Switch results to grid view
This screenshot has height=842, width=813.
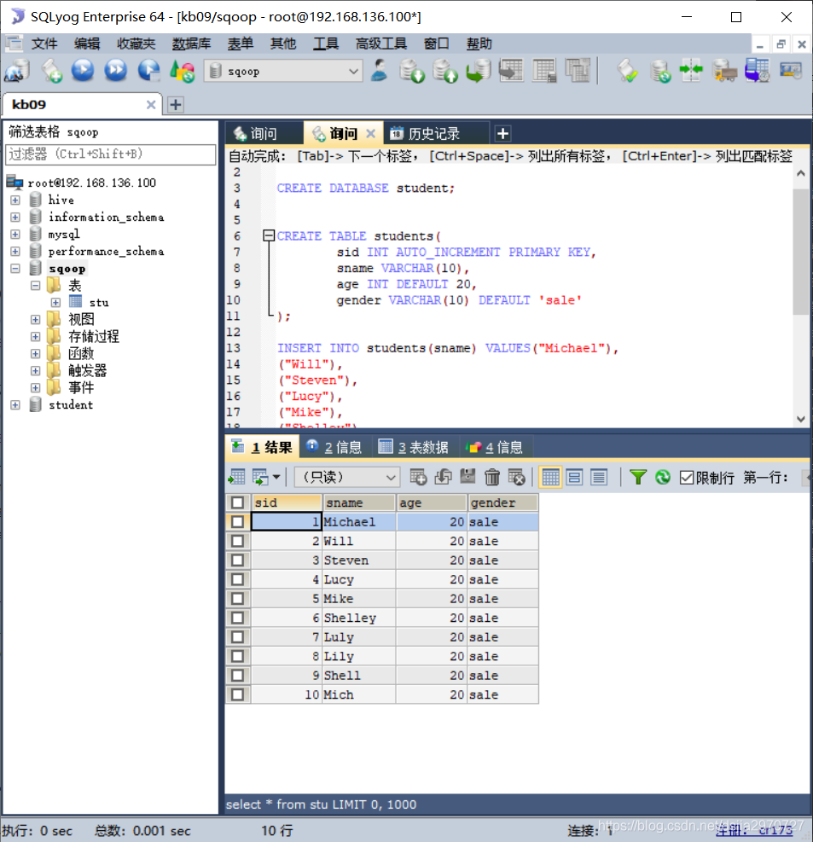tap(550, 477)
